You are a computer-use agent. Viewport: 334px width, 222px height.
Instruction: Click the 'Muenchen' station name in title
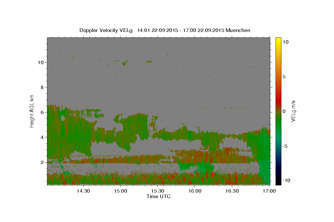(238, 30)
